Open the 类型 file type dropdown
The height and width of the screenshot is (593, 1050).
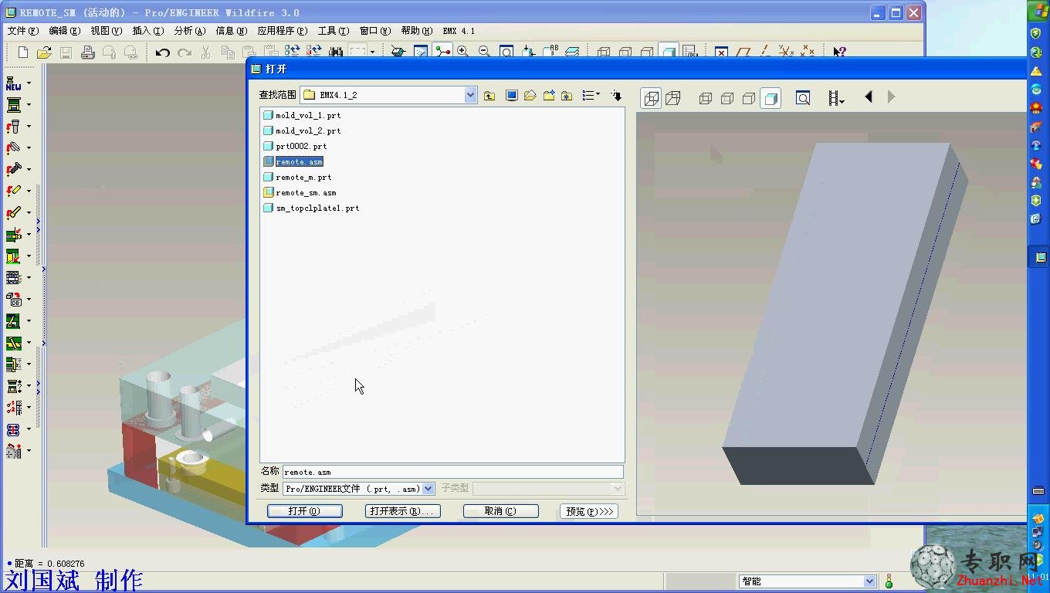pyautogui.click(x=428, y=489)
